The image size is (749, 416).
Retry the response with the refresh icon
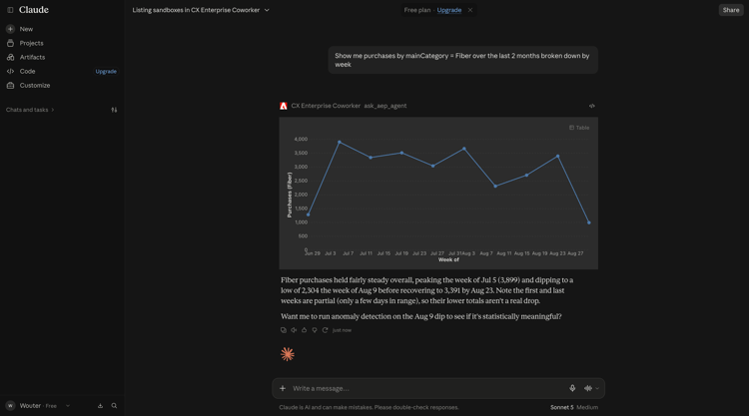(x=325, y=330)
